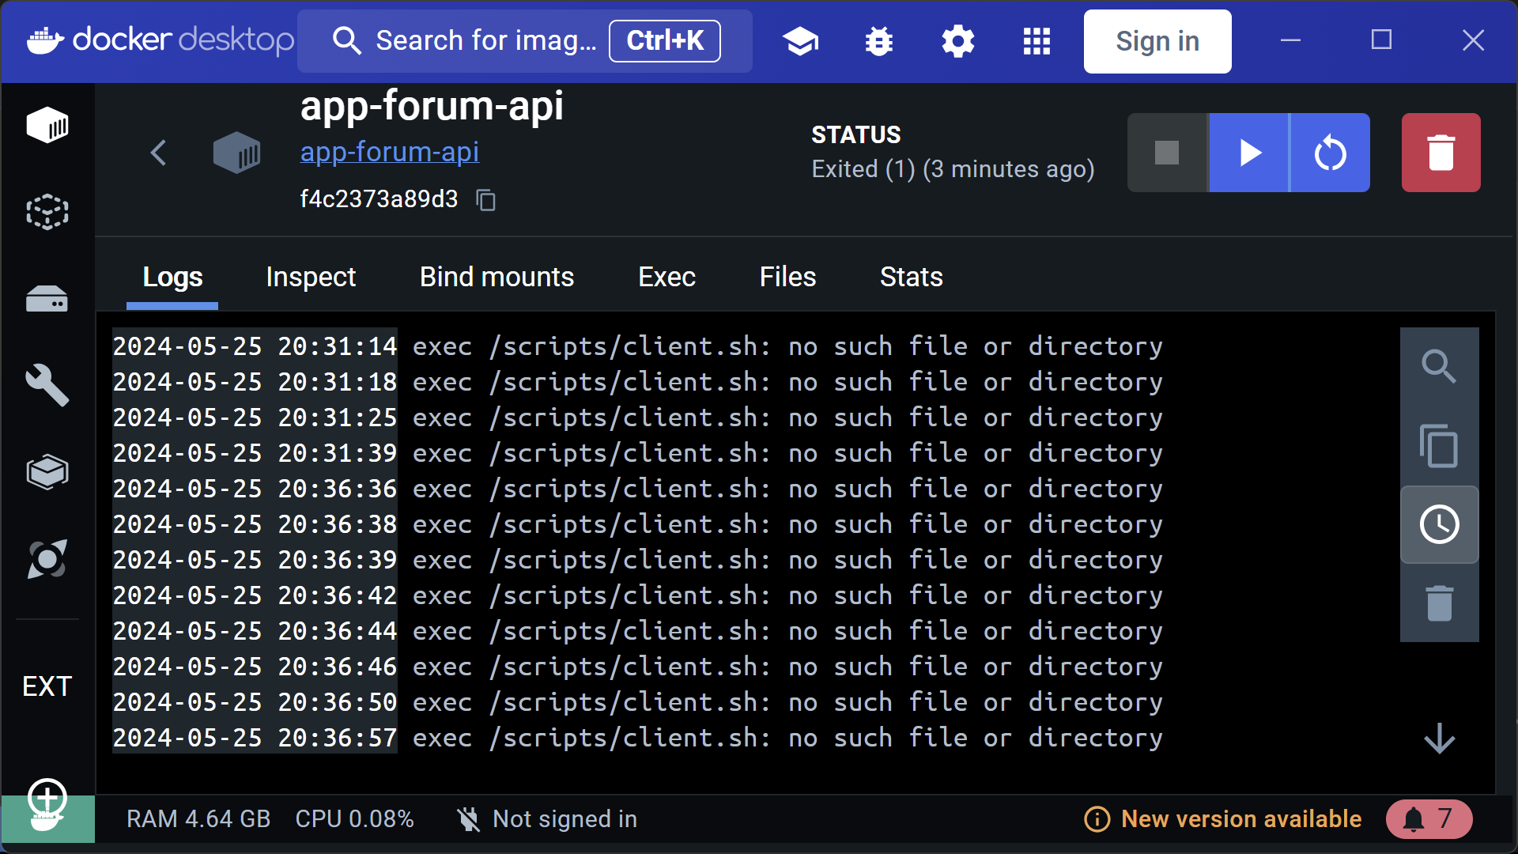This screenshot has height=854, width=1518.
Task: Select the log line timestamped 20:31:25
Action: pyautogui.click(x=637, y=418)
